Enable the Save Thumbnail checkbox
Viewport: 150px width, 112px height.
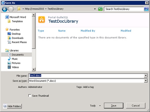click(x=30, y=95)
